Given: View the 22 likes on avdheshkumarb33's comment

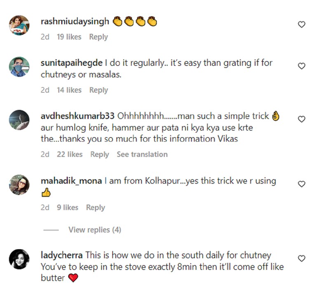Looking at the screenshot, I should (70, 154).
